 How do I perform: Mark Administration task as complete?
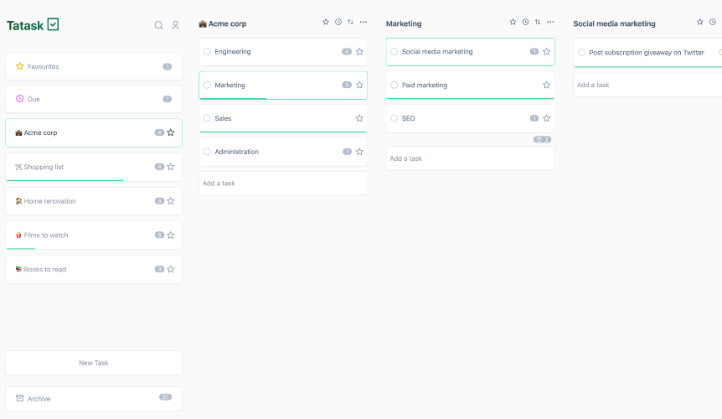point(207,152)
